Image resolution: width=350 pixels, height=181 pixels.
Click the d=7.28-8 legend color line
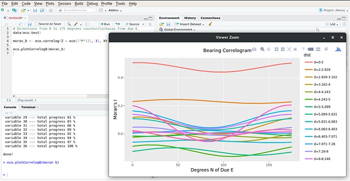click(308, 152)
